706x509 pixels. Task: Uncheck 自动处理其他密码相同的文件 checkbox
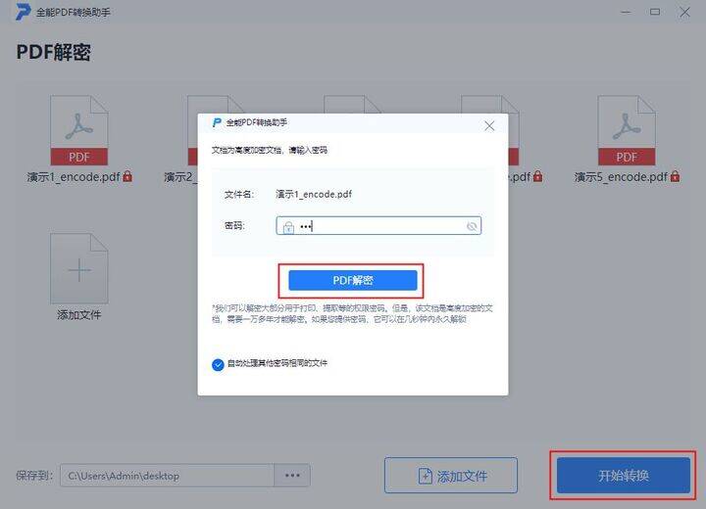[218, 365]
